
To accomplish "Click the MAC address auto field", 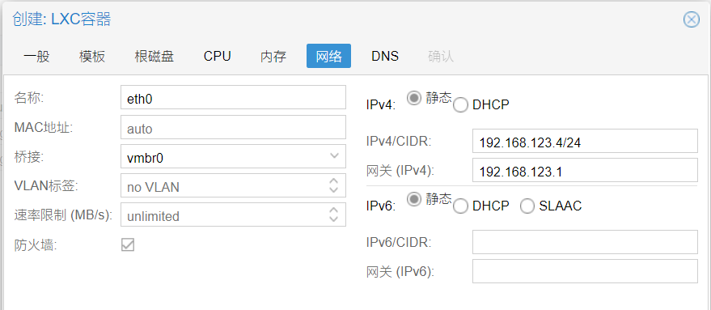I will pos(233,127).
